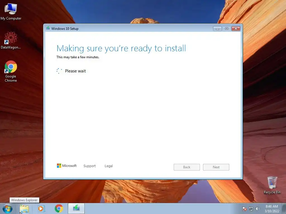Click the Windows Start orb

coord(8,208)
